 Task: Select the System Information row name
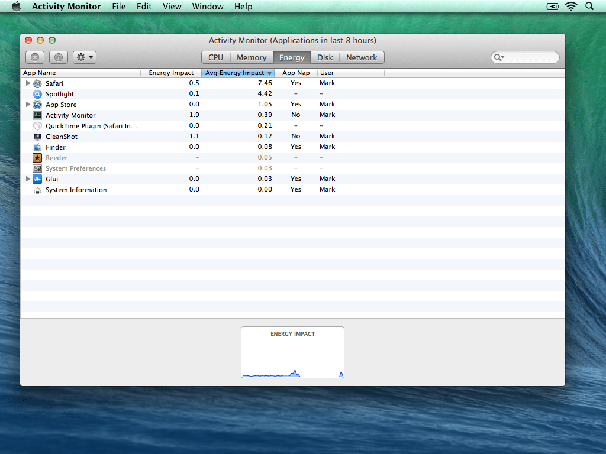coord(76,190)
